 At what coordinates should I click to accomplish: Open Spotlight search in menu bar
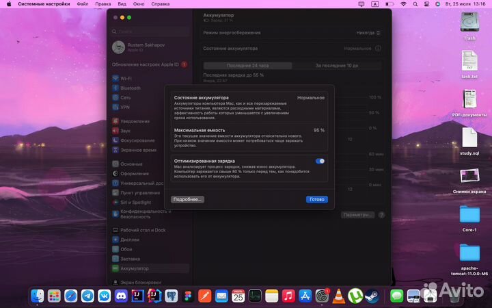click(x=415, y=4)
